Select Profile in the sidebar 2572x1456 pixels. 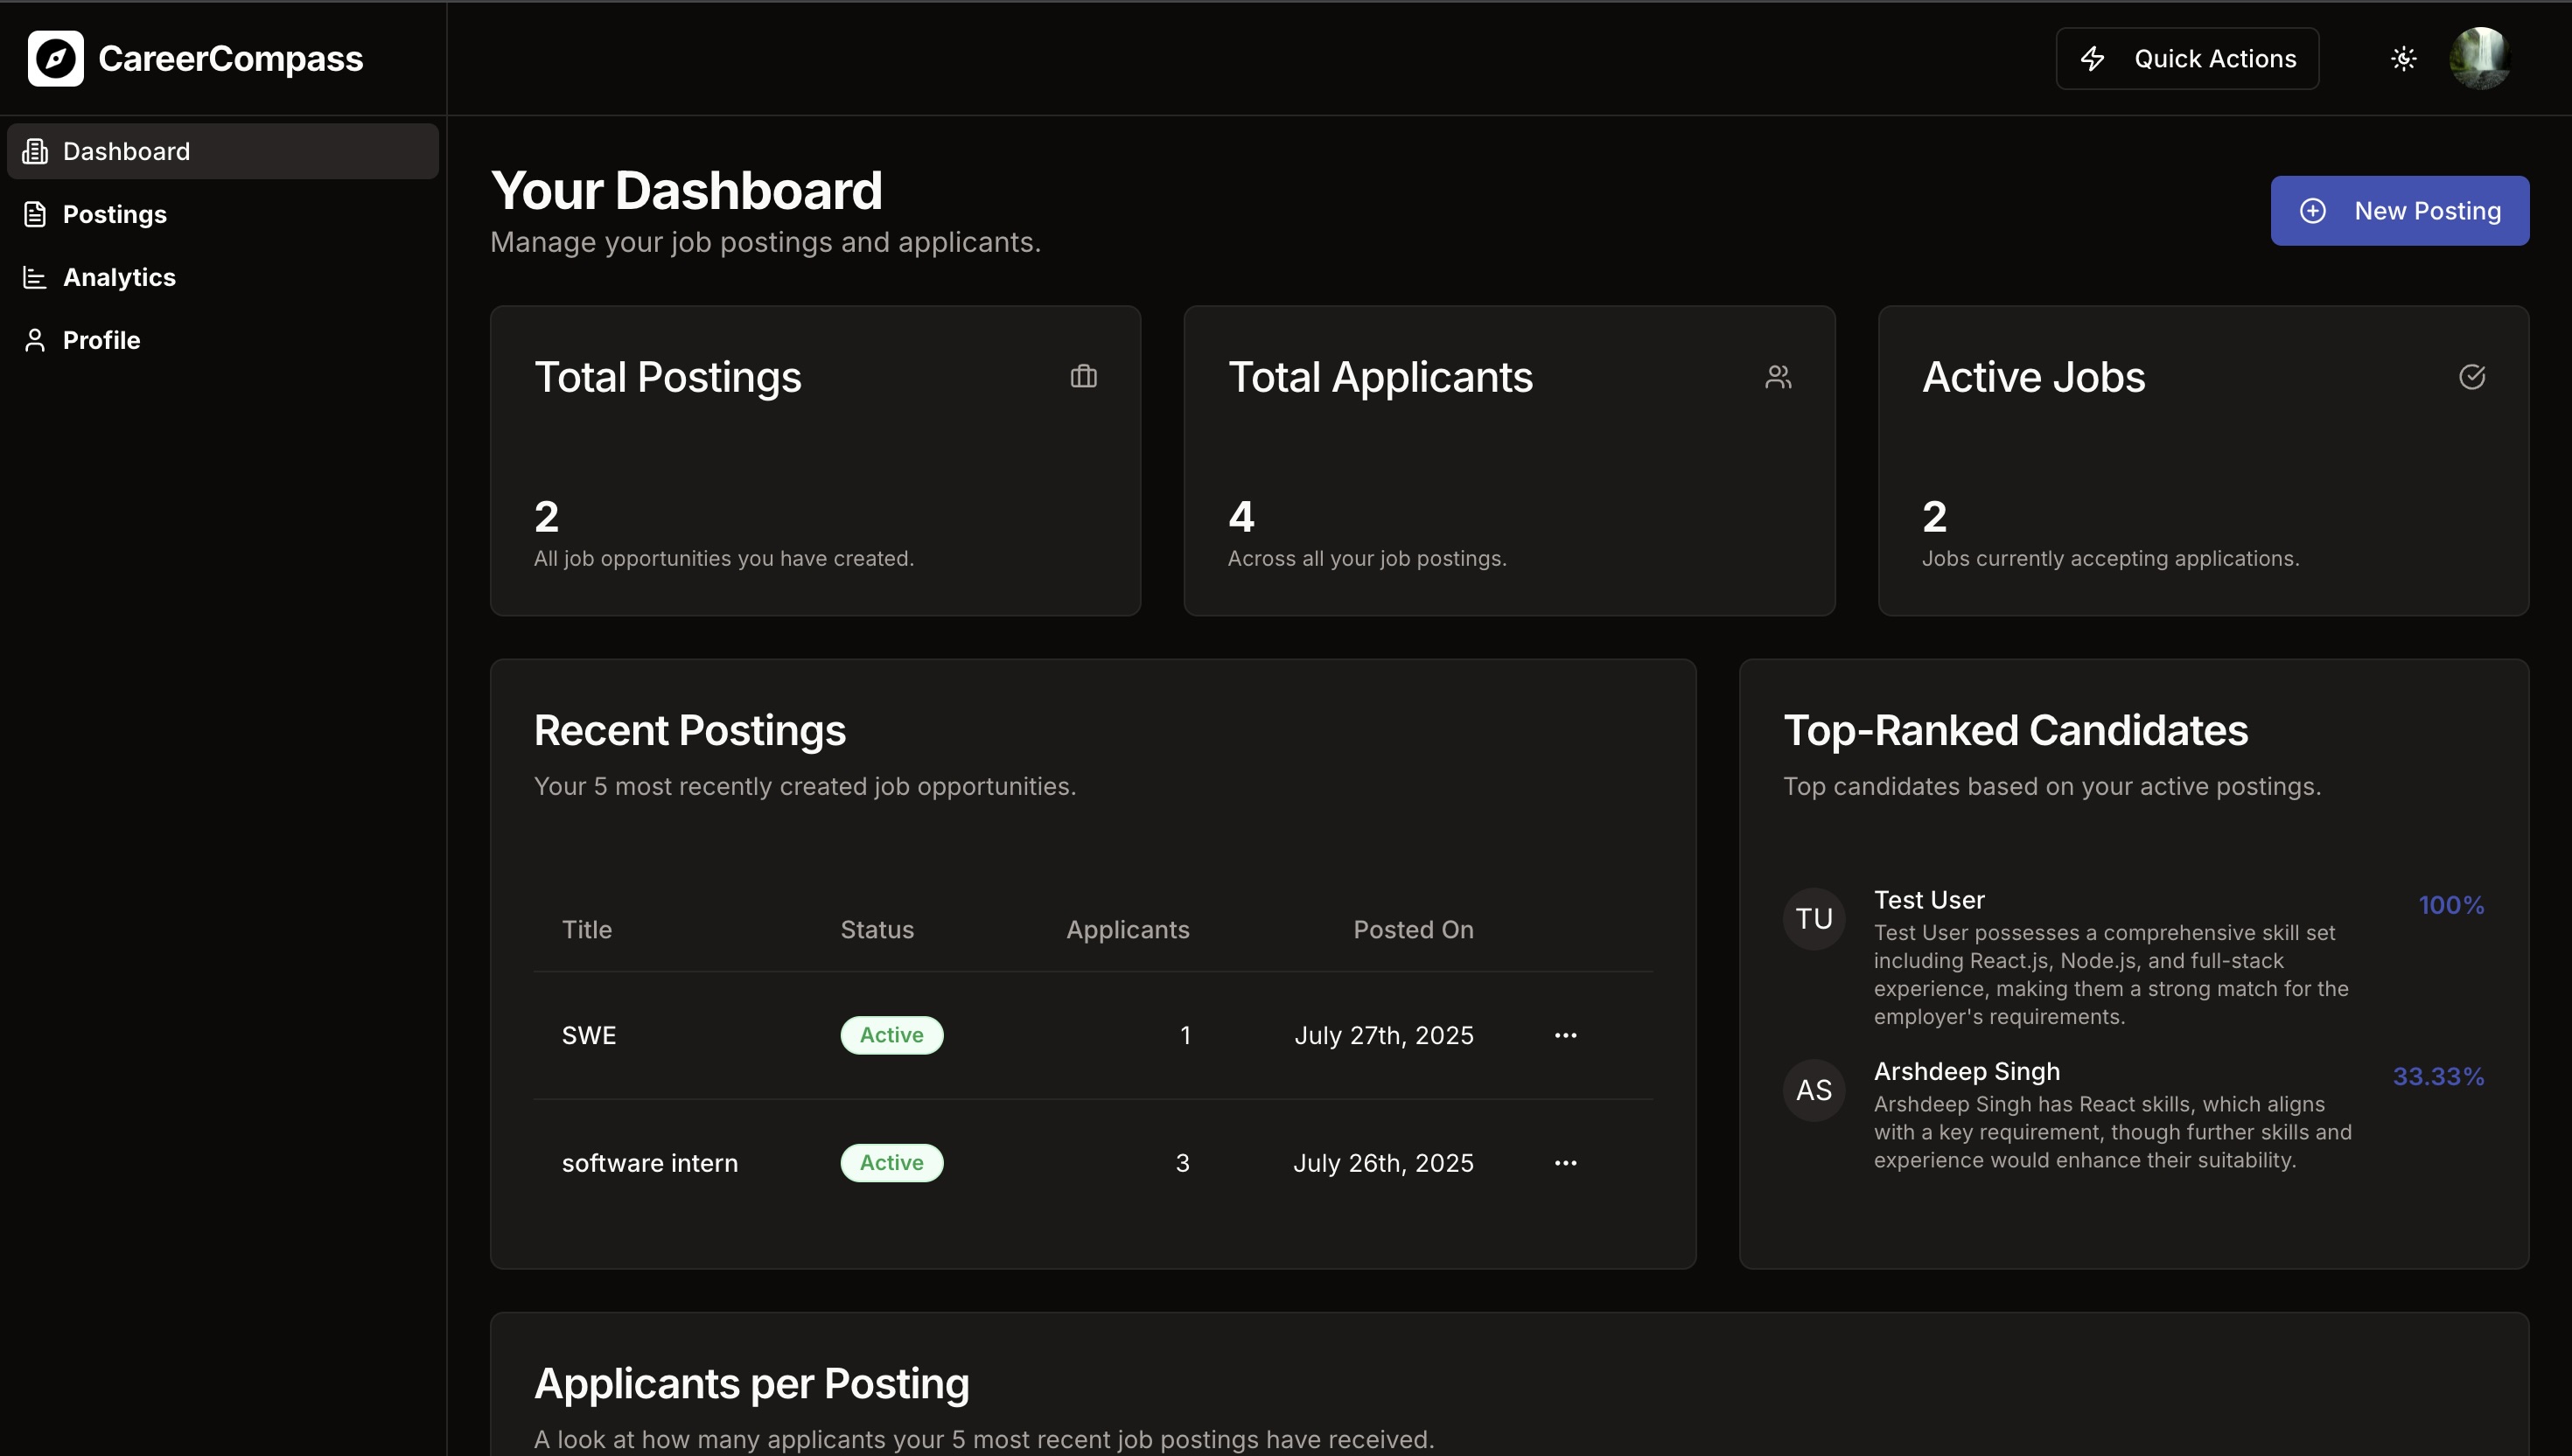100,340
